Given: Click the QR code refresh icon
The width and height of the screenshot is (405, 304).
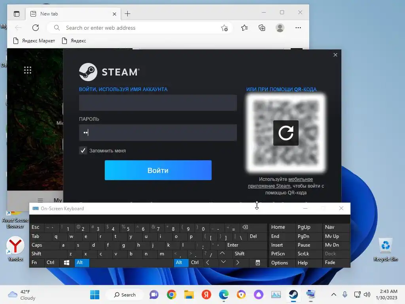Looking at the screenshot, I should 286,133.
